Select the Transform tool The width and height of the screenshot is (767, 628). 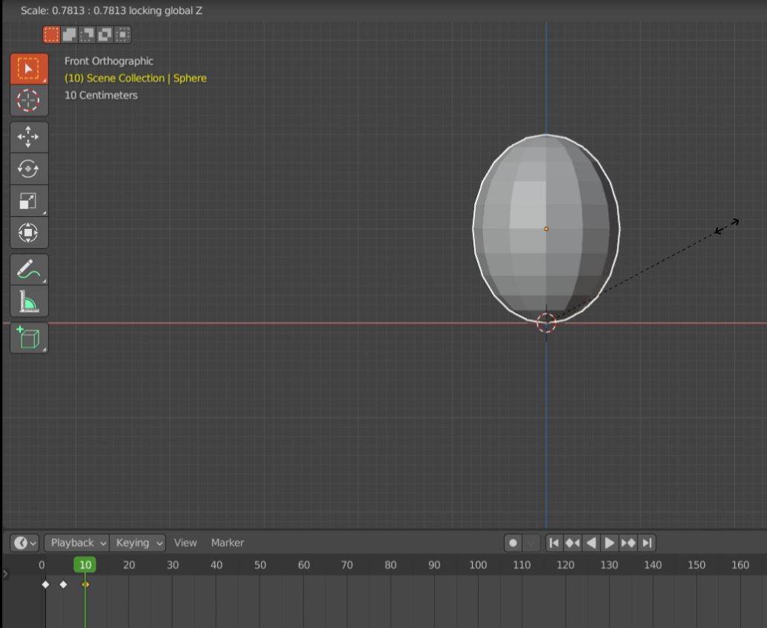28,232
